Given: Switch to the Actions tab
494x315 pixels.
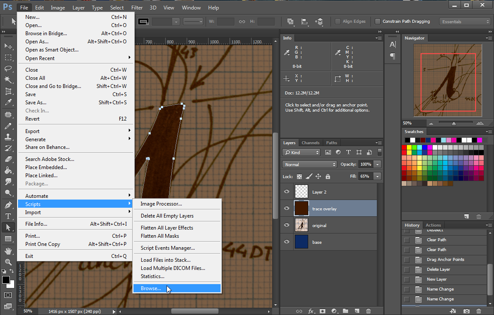Looking at the screenshot, I should coord(433,225).
